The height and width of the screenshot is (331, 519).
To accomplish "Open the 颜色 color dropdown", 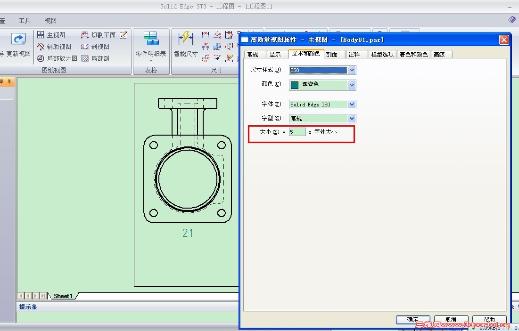I will coord(352,85).
